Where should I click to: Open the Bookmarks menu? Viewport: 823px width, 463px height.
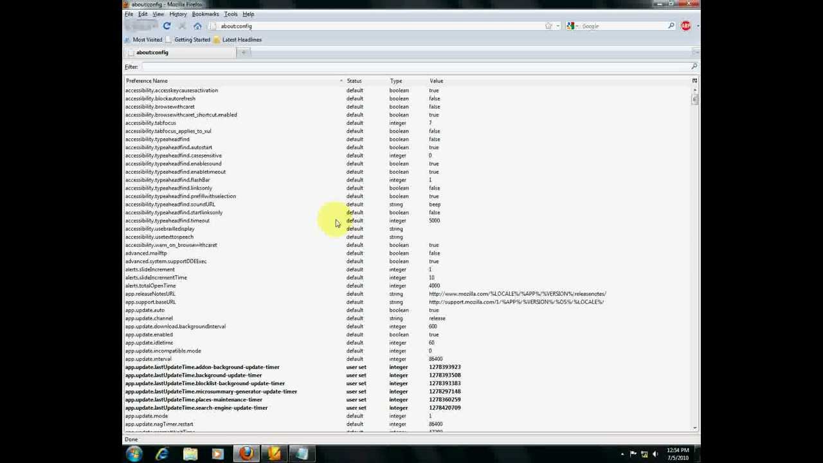(205, 14)
